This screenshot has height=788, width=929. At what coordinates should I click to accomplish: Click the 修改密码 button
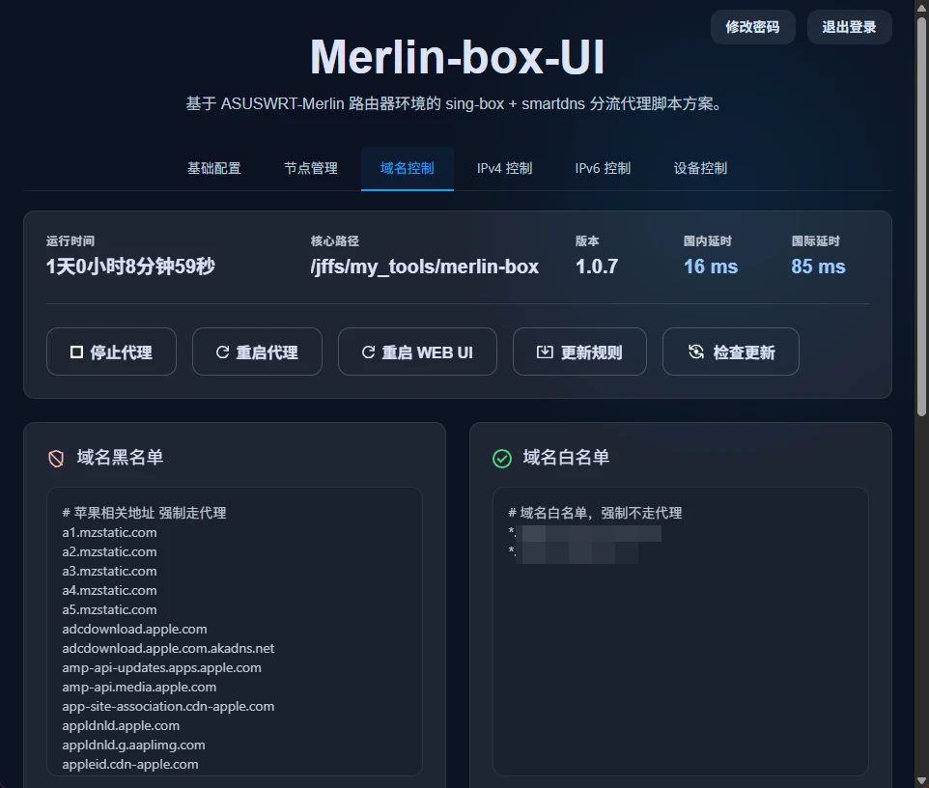752,27
